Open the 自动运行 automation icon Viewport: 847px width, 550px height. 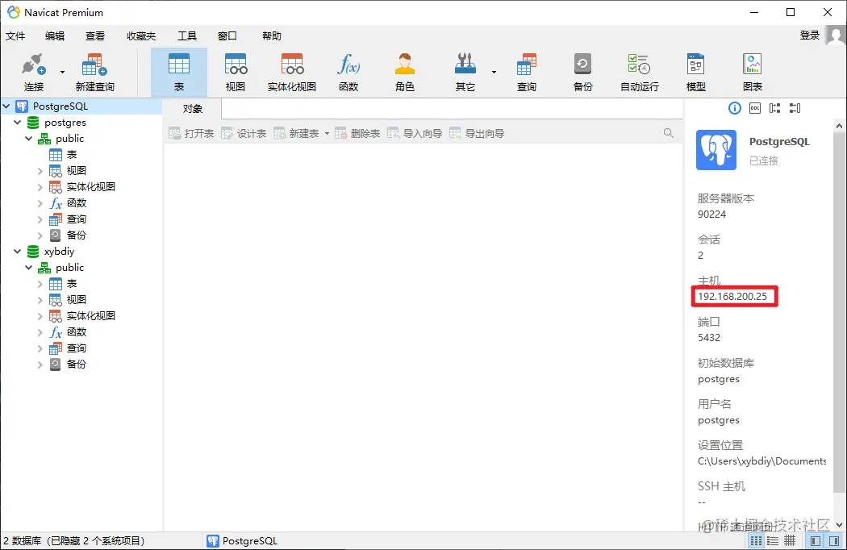pyautogui.click(x=639, y=72)
